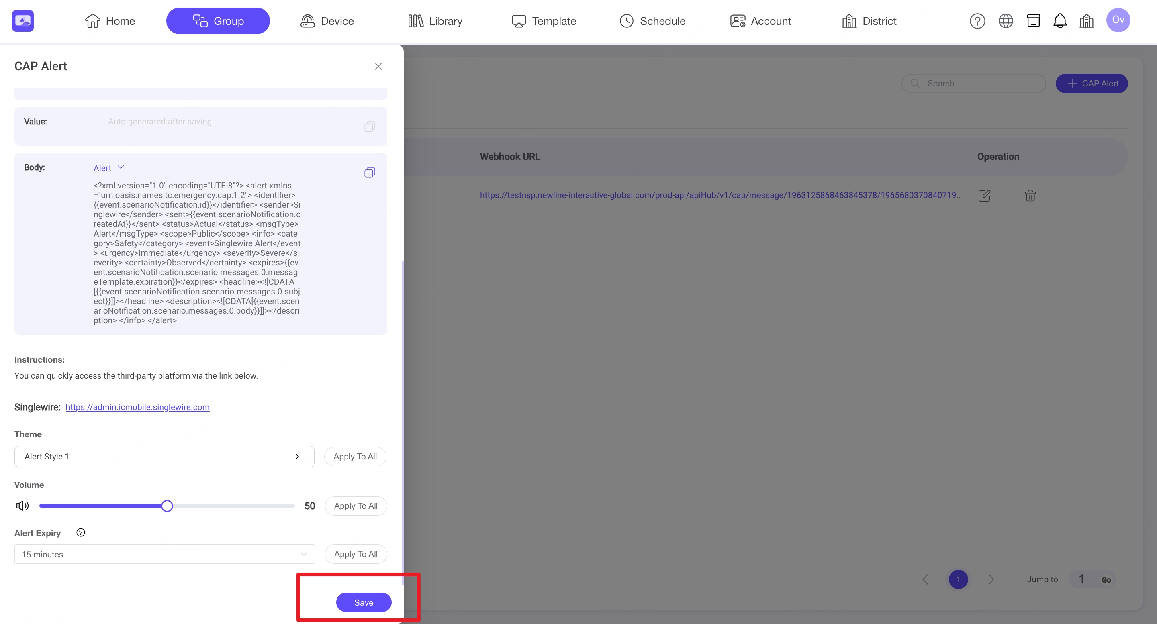Open the Alert Style 1 theme selector

tap(164, 456)
